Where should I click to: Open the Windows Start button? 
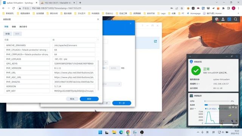(100, 132)
